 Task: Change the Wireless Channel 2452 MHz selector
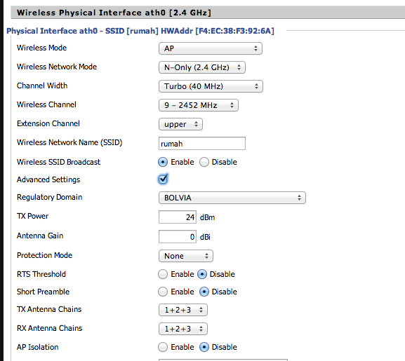(199, 105)
